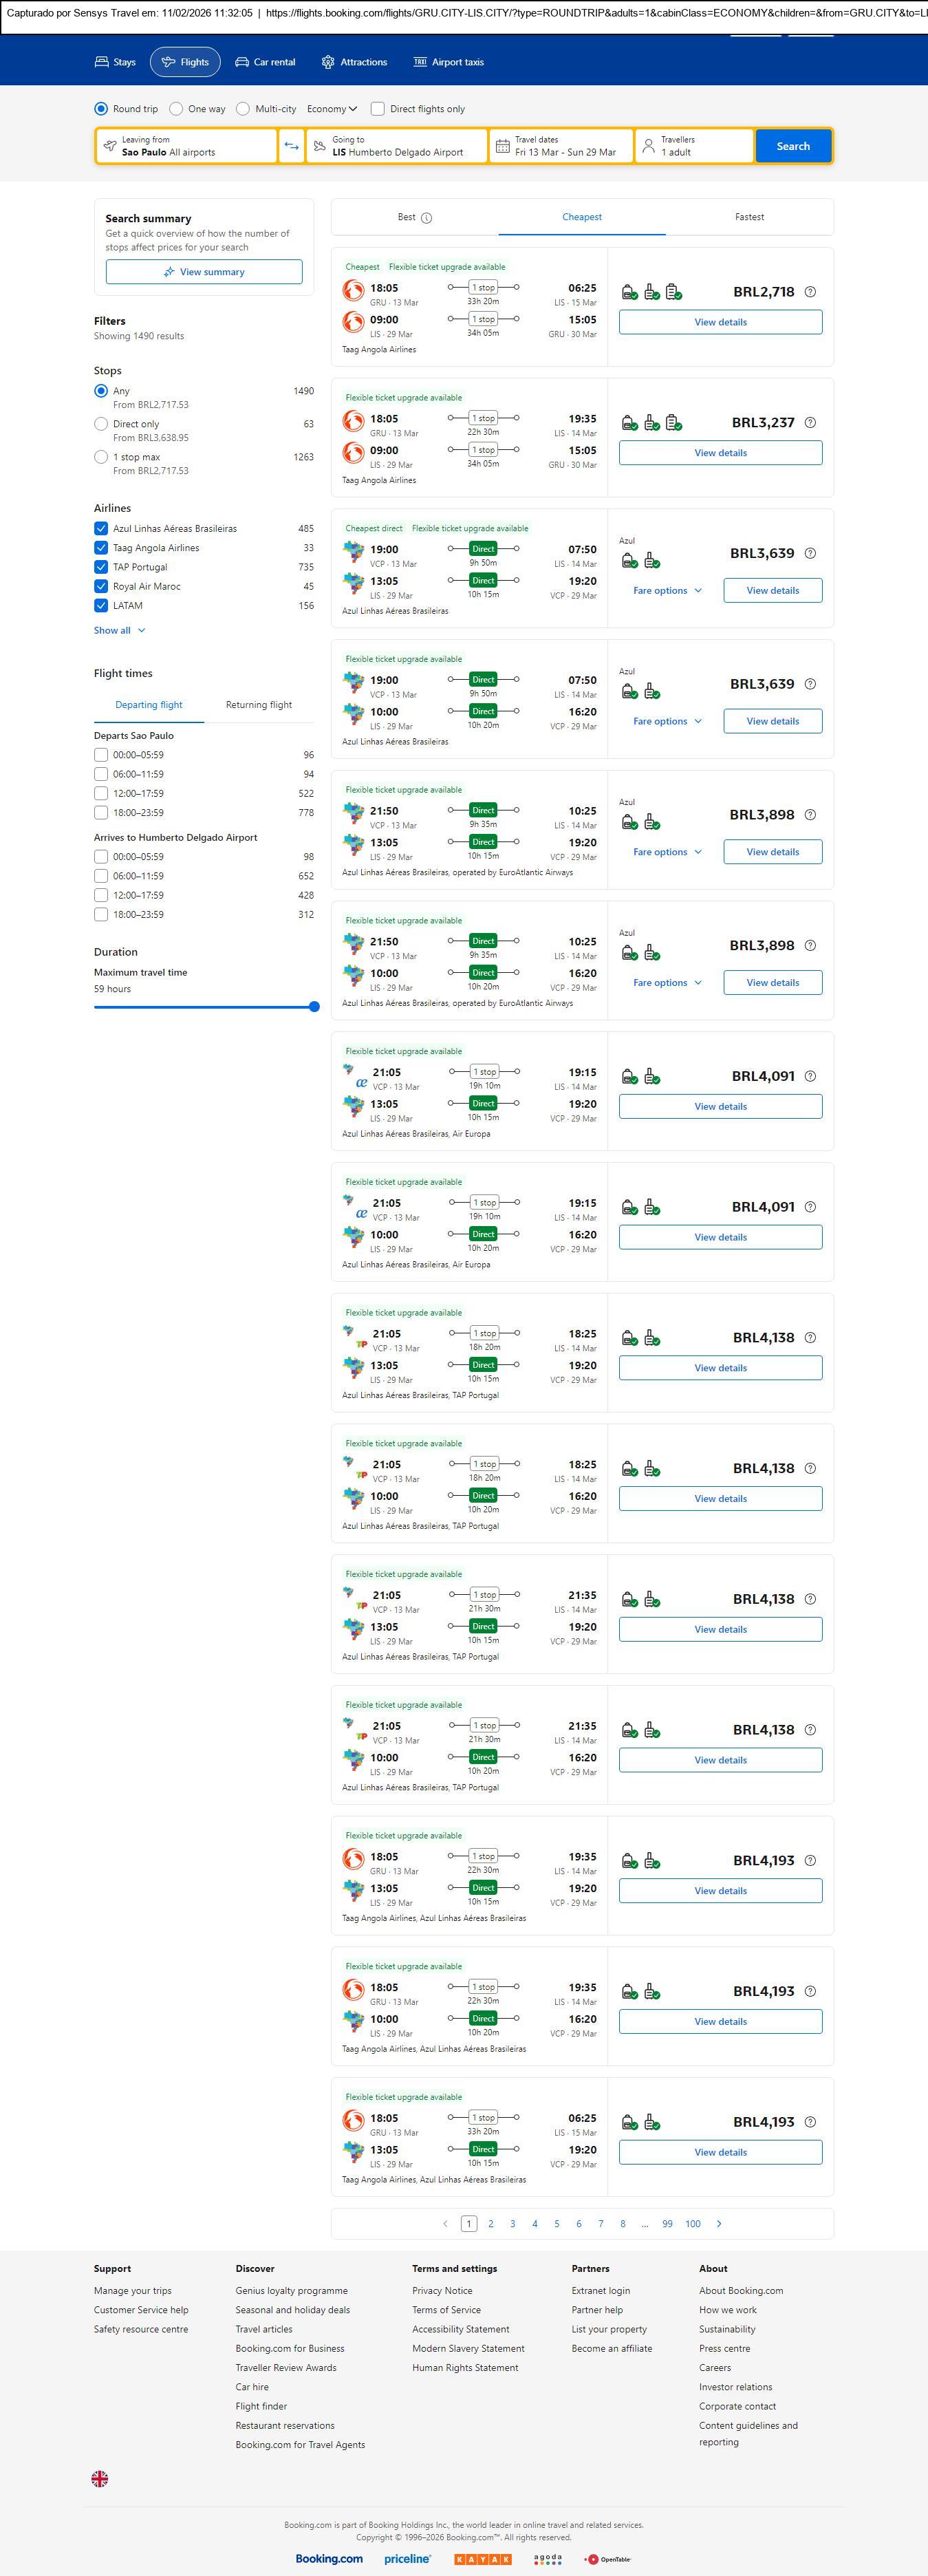Open the Returning flight times tab

click(x=259, y=705)
